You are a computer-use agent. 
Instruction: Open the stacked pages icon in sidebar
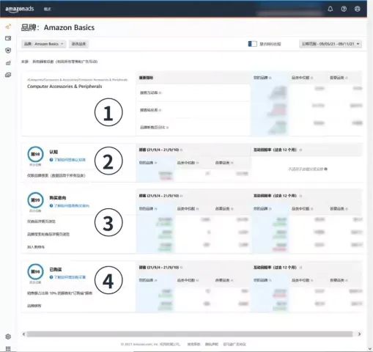(8, 75)
